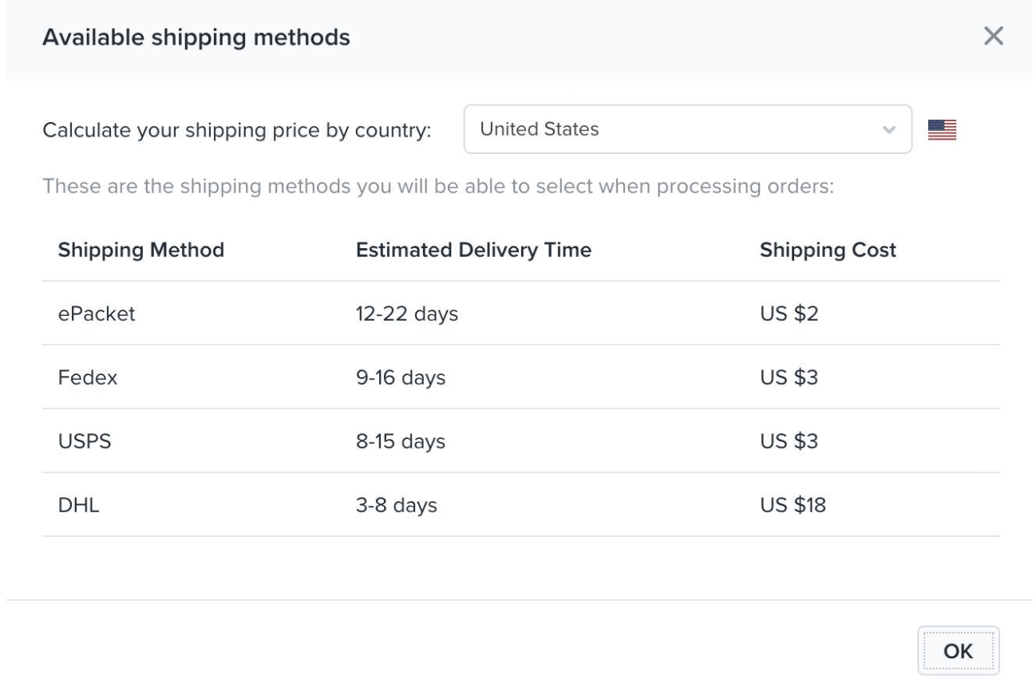Click the 8-15 days delivery time
The width and height of the screenshot is (1036, 691).
400,441
